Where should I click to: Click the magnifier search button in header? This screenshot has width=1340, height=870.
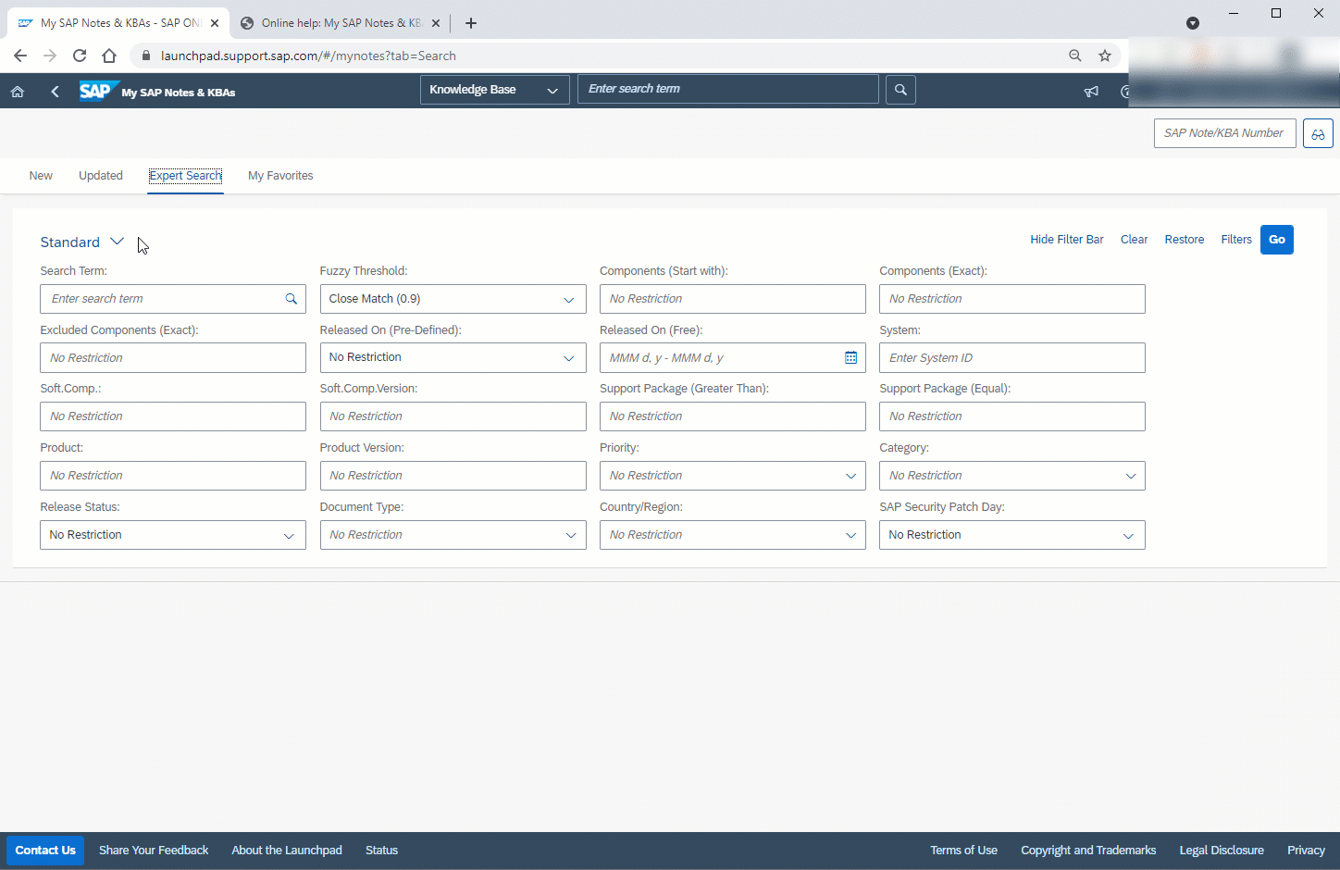[900, 90]
